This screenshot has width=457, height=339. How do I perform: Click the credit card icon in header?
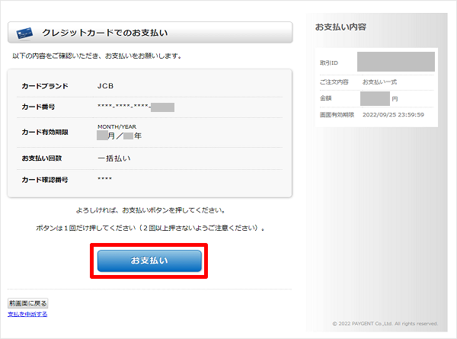point(24,32)
